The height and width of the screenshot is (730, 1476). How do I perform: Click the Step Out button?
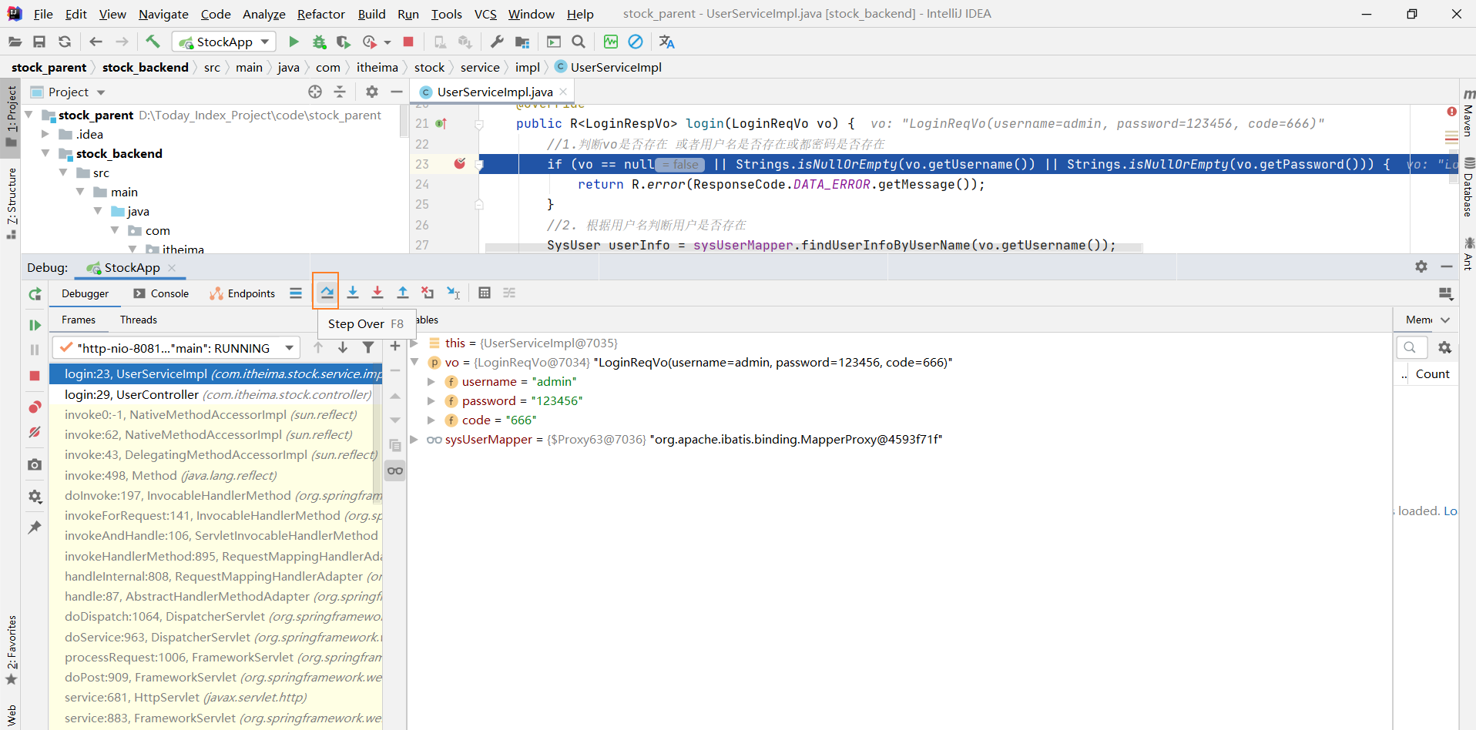(402, 293)
